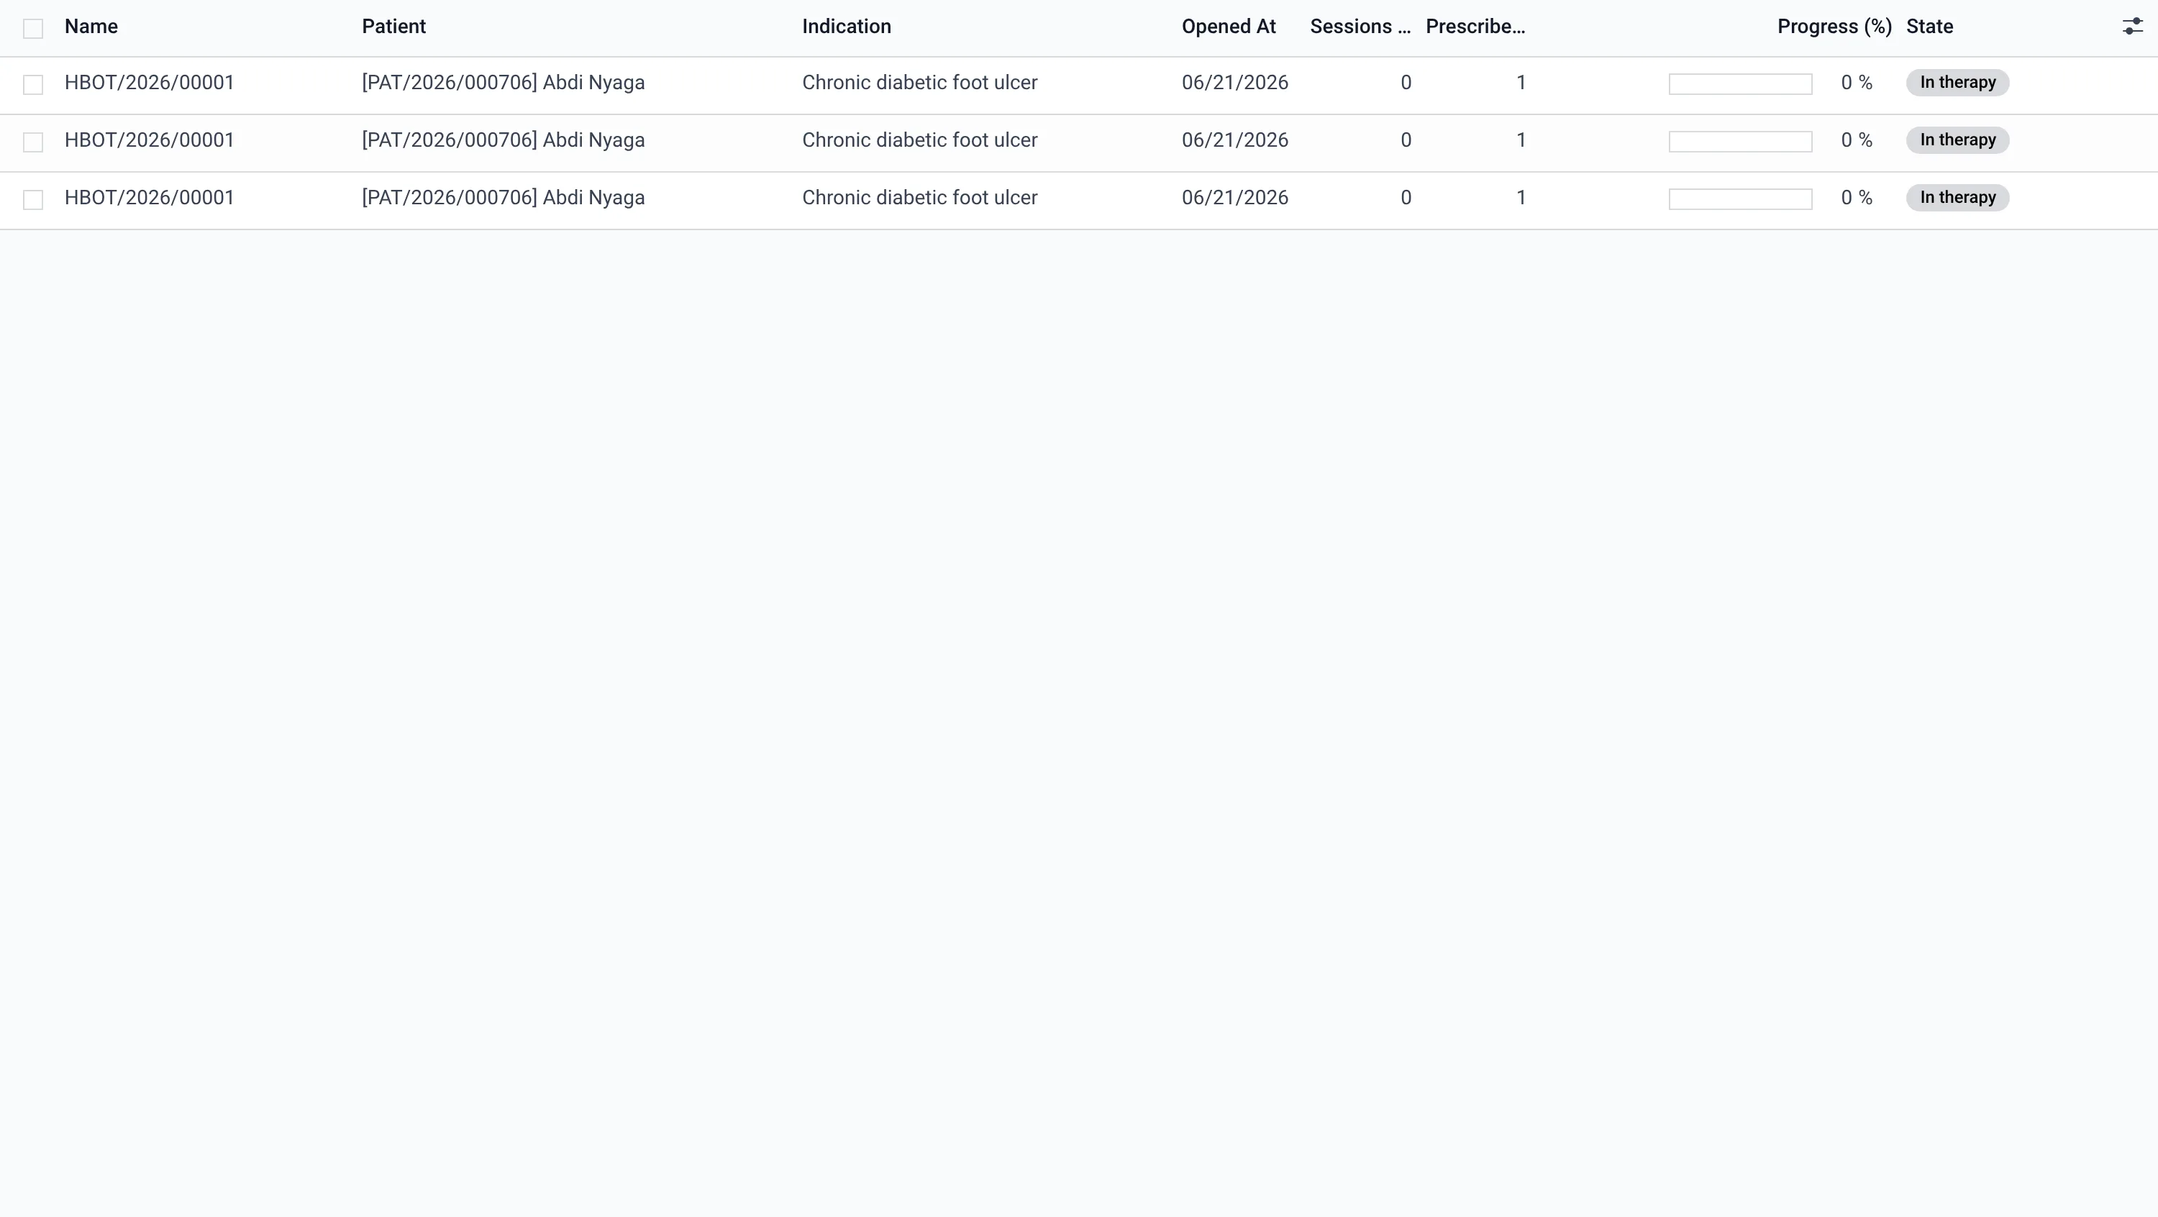Click prescribed count 1 in the third row
This screenshot has height=1217, width=2158.
(1521, 198)
